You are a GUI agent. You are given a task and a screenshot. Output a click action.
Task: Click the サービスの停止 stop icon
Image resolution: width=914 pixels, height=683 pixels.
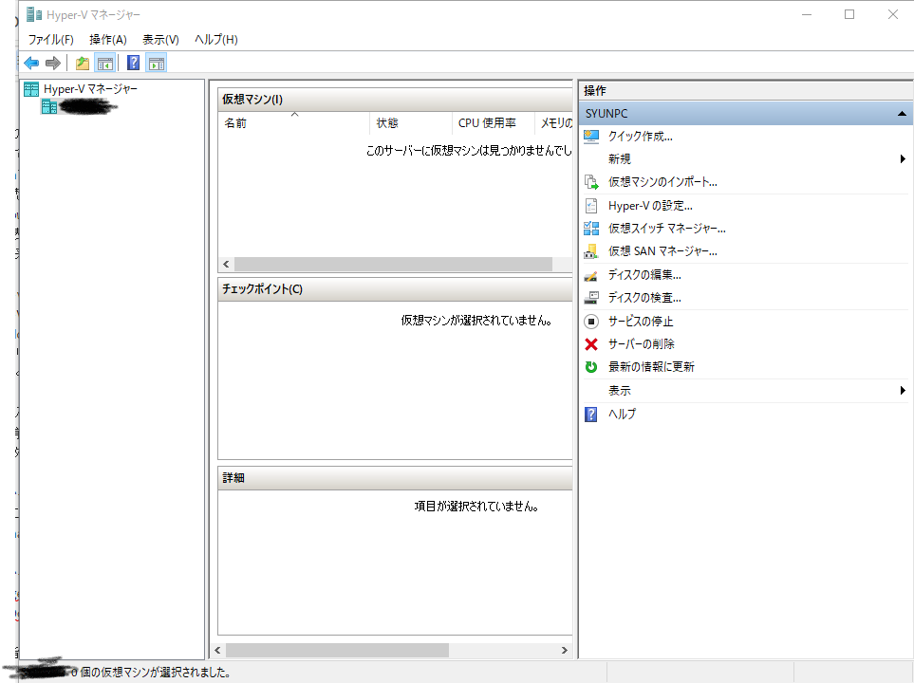pyautogui.click(x=591, y=321)
